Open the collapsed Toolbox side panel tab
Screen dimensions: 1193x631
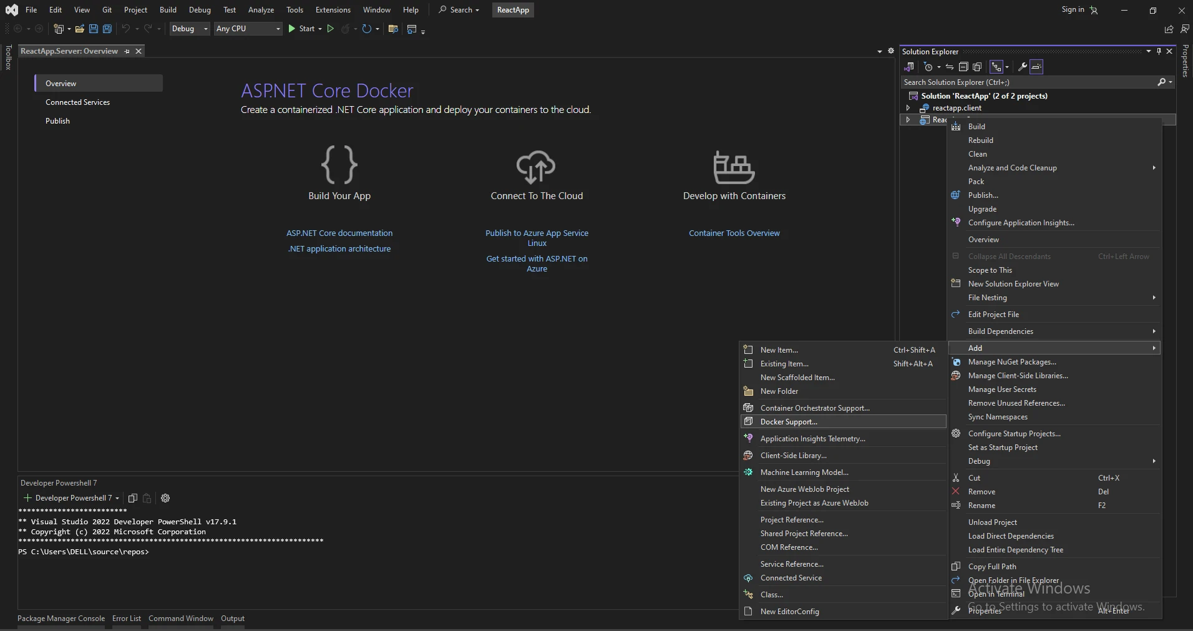8,57
